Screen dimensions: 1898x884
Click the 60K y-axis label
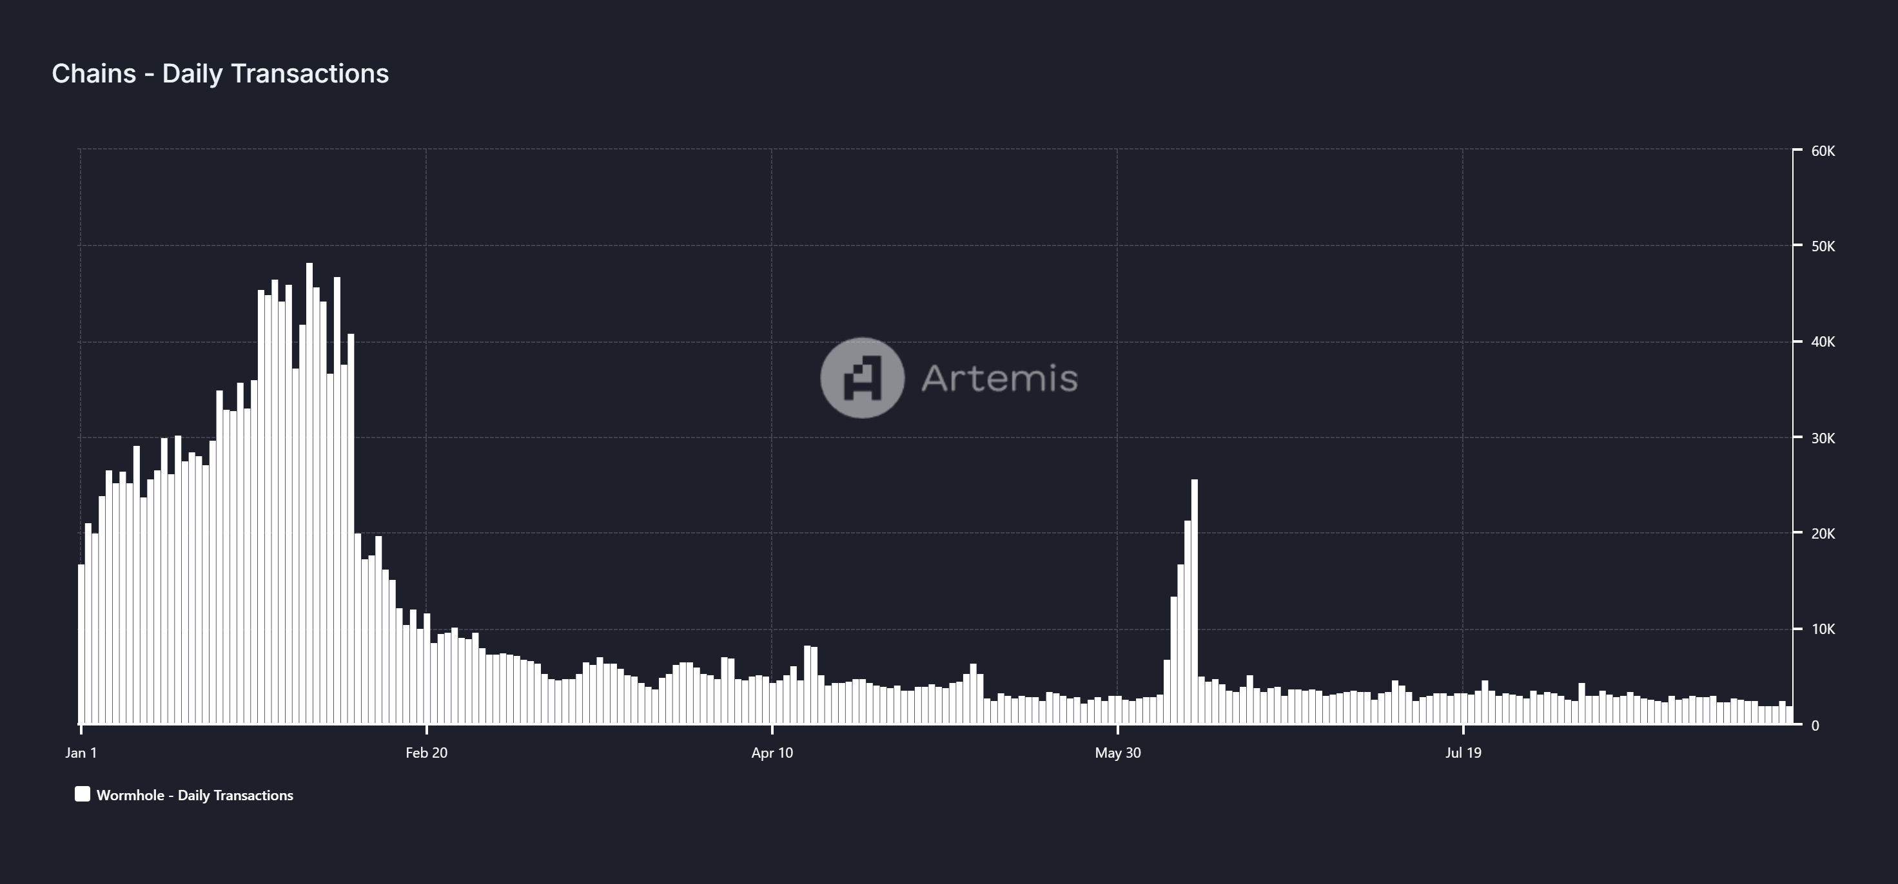point(1823,151)
